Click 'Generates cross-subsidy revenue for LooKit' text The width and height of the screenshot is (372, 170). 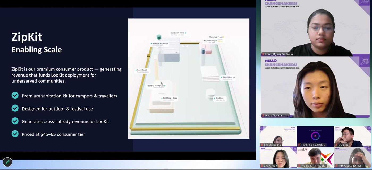pos(65,121)
